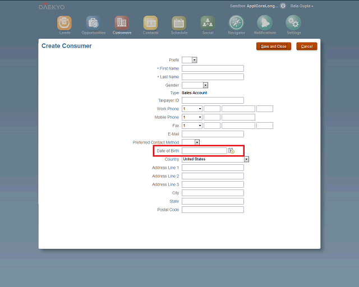
Task: Open the Country dropdown
Action: [x=246, y=159]
